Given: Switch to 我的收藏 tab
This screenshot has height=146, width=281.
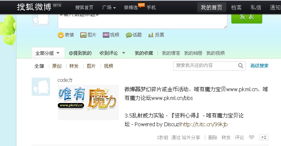Looking at the screenshot, I should pos(144,53).
